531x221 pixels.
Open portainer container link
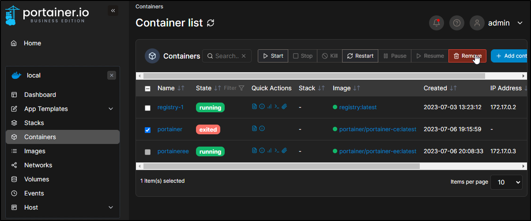click(170, 129)
